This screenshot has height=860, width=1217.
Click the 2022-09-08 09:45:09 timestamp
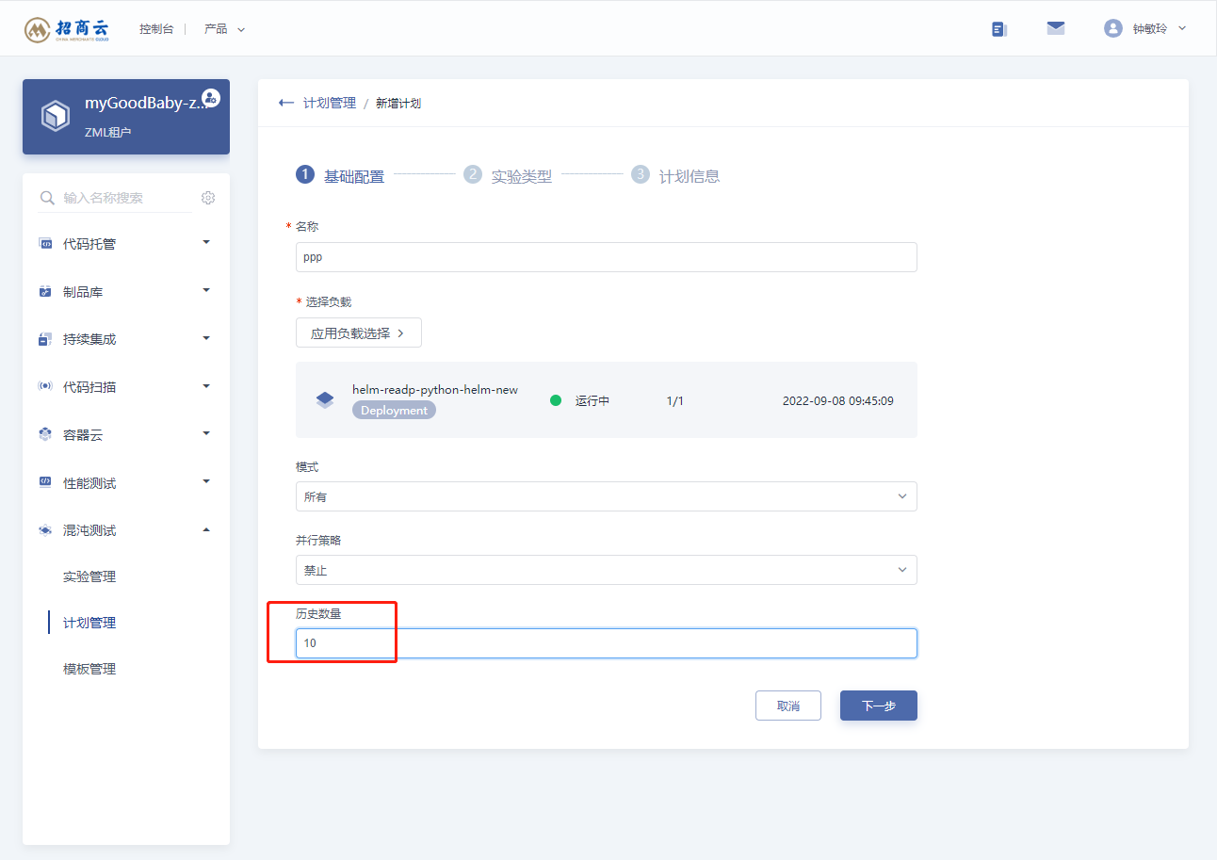(838, 400)
